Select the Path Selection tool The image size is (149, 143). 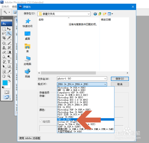(4, 66)
